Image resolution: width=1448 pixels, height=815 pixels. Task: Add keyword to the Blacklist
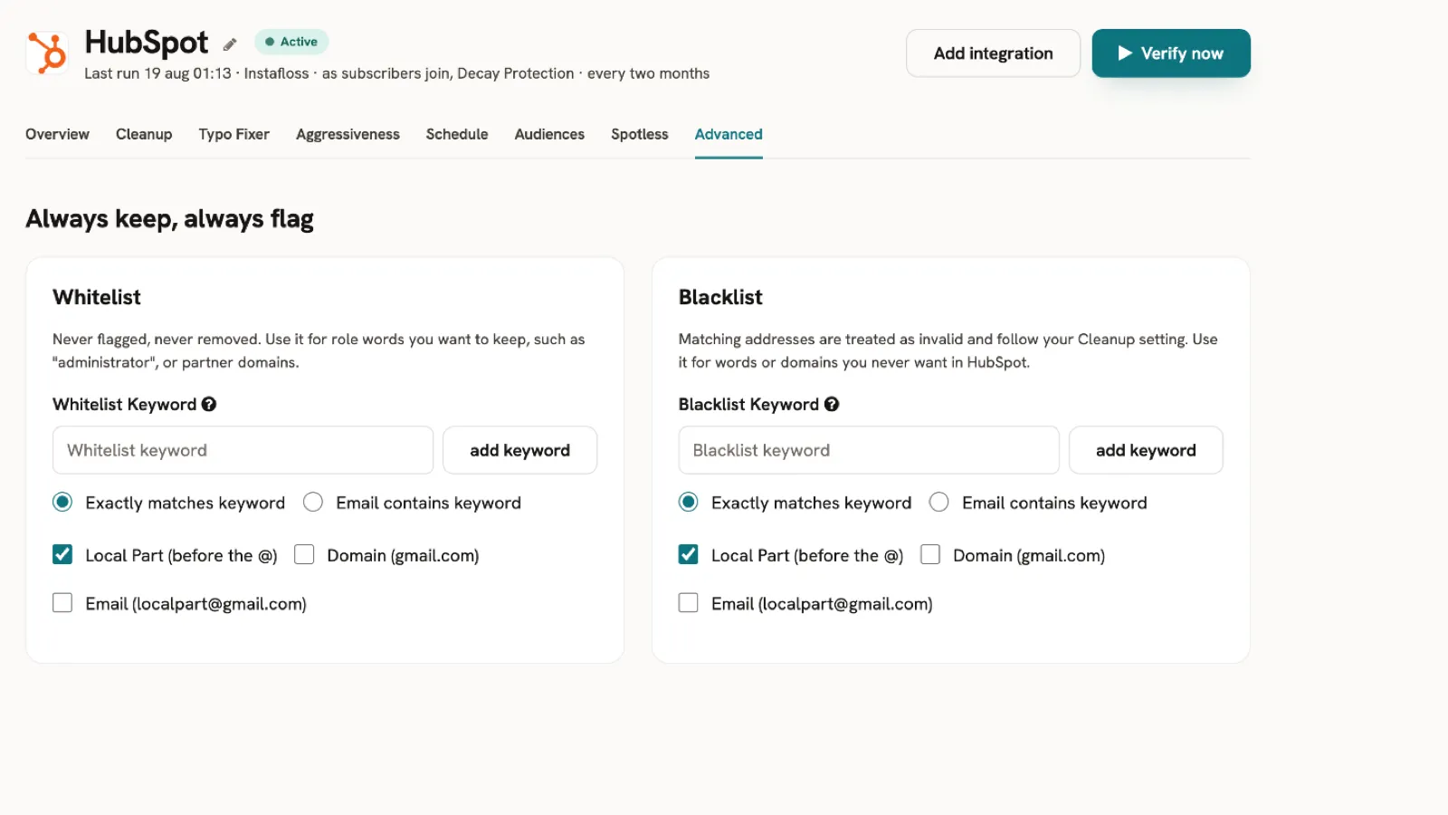(x=1146, y=450)
